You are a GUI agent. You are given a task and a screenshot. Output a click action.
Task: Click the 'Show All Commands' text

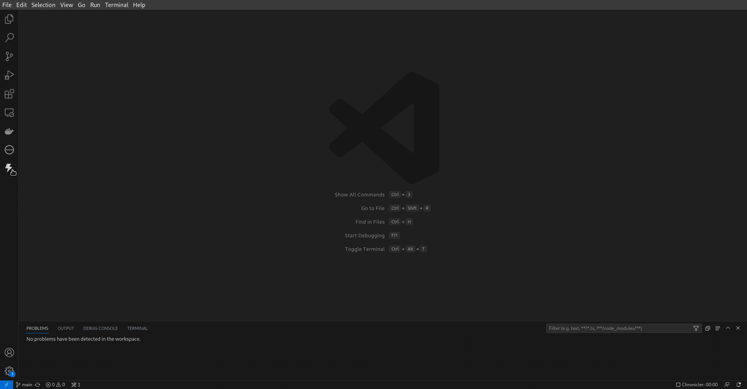[359, 194]
